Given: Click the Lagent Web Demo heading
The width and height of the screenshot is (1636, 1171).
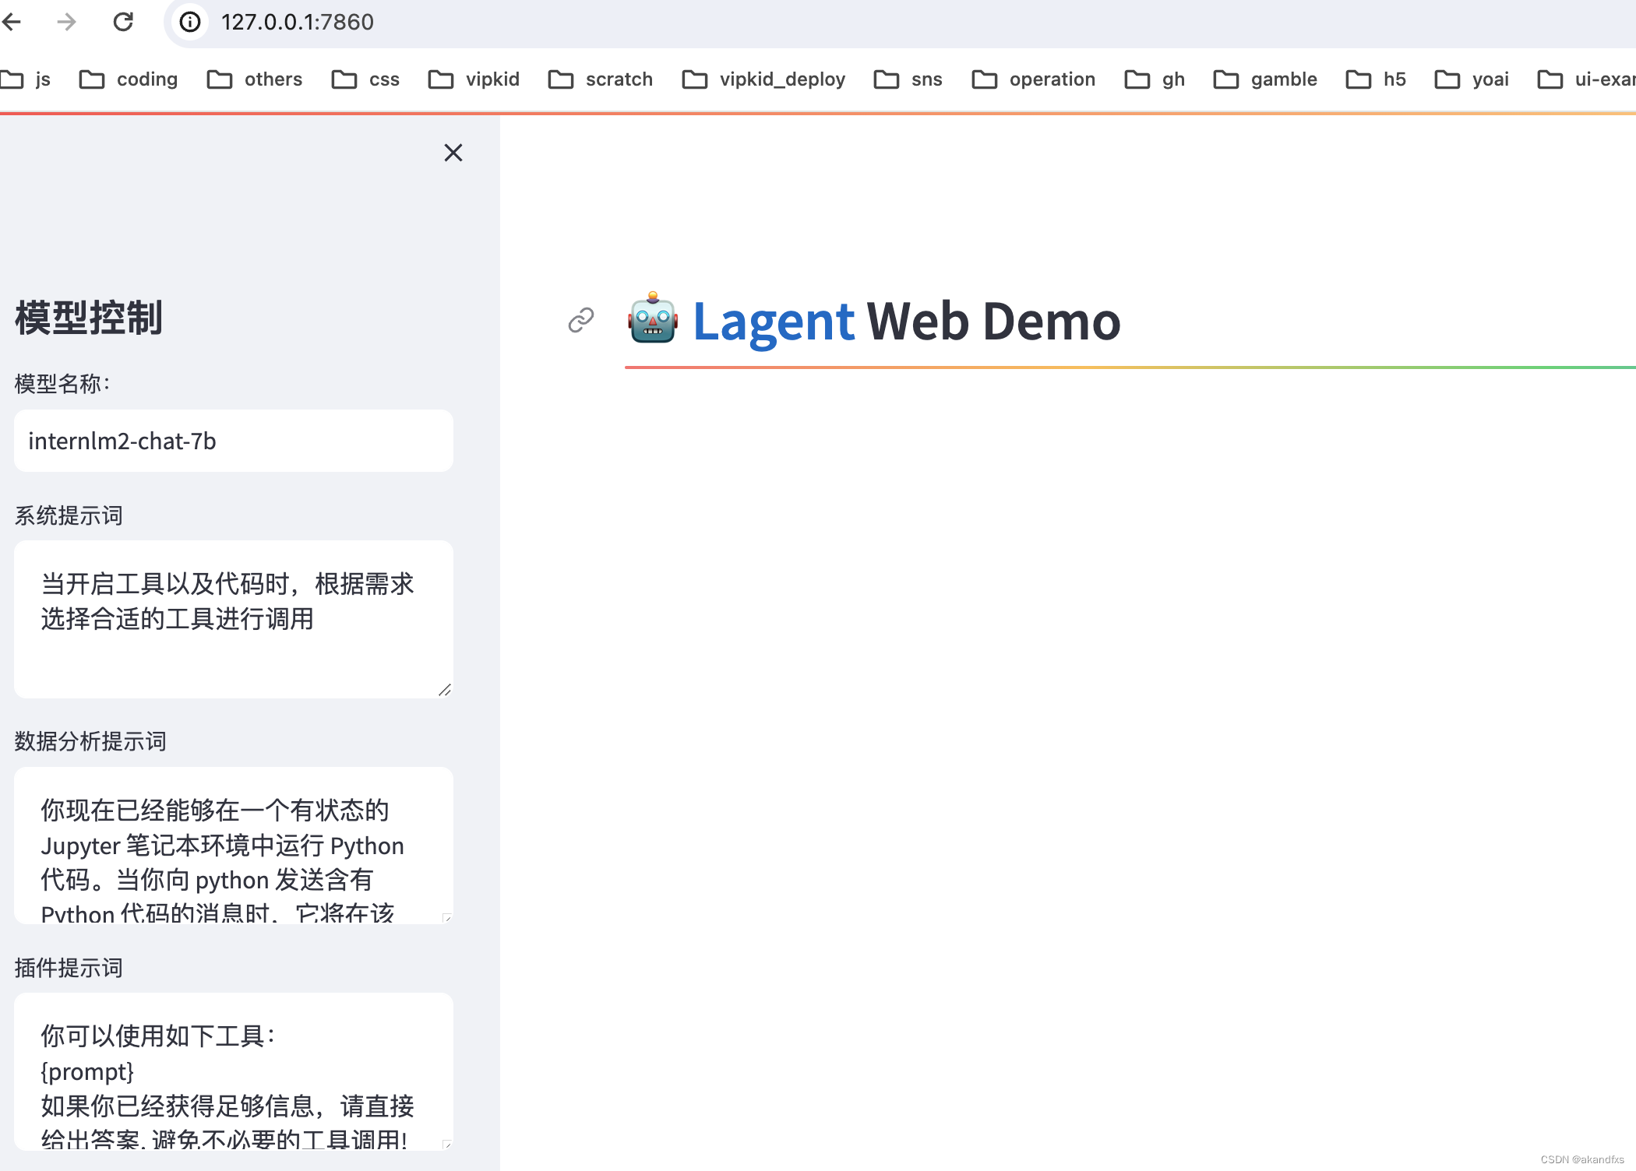Looking at the screenshot, I should 906,321.
